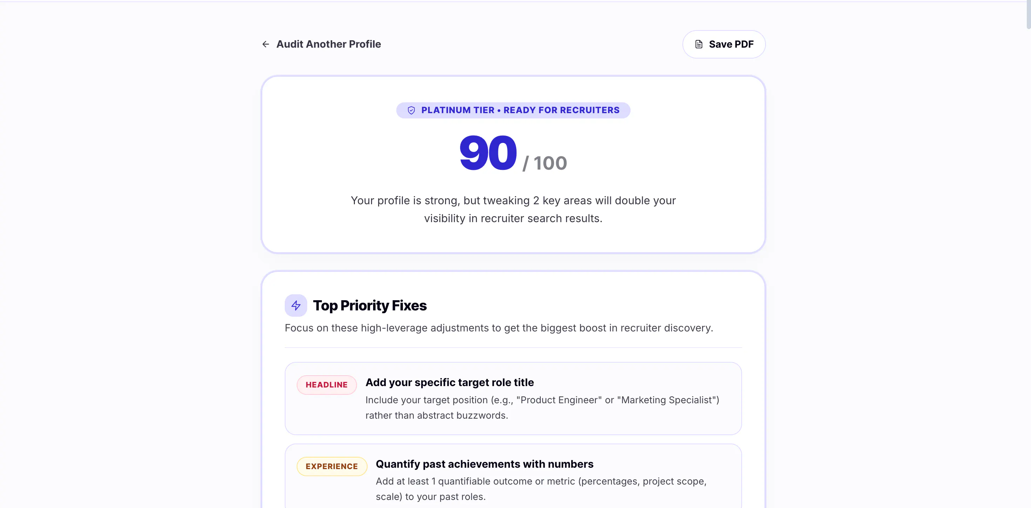Click the document icon in Save PDF

pos(699,44)
